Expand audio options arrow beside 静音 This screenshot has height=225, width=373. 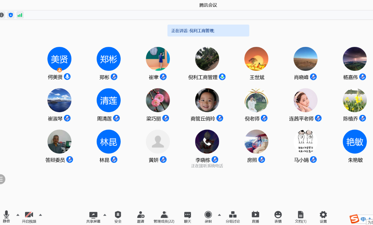tap(18, 215)
